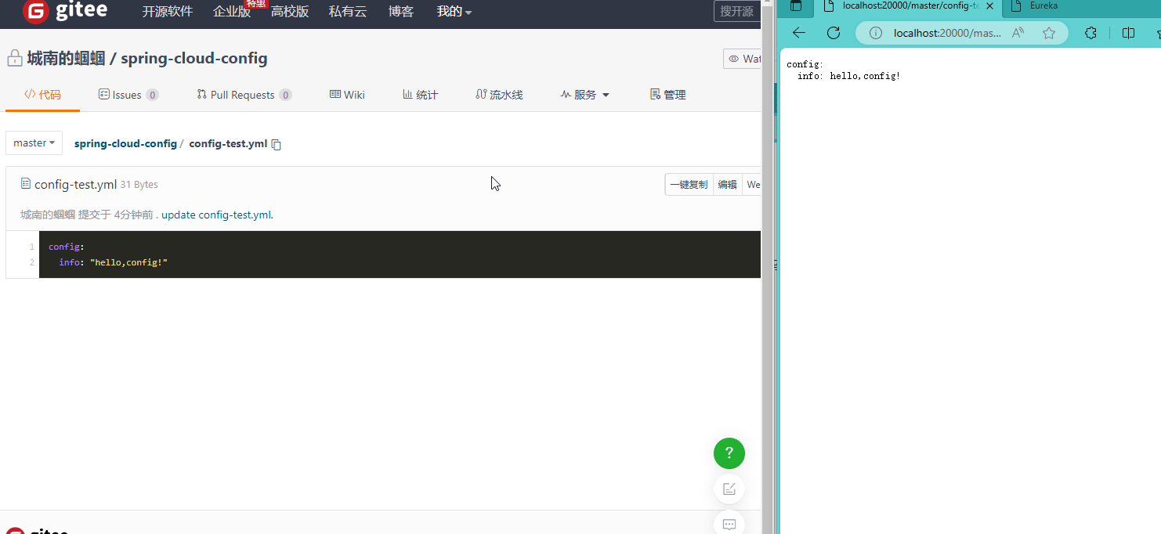
Task: Click the site information icon in address bar
Action: click(876, 33)
